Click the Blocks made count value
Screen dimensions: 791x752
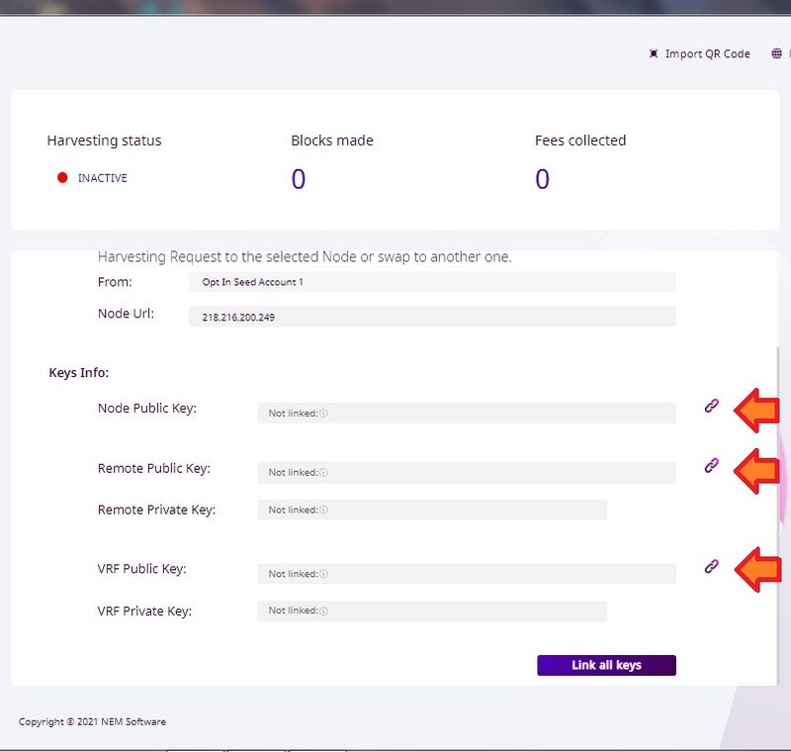tap(298, 179)
